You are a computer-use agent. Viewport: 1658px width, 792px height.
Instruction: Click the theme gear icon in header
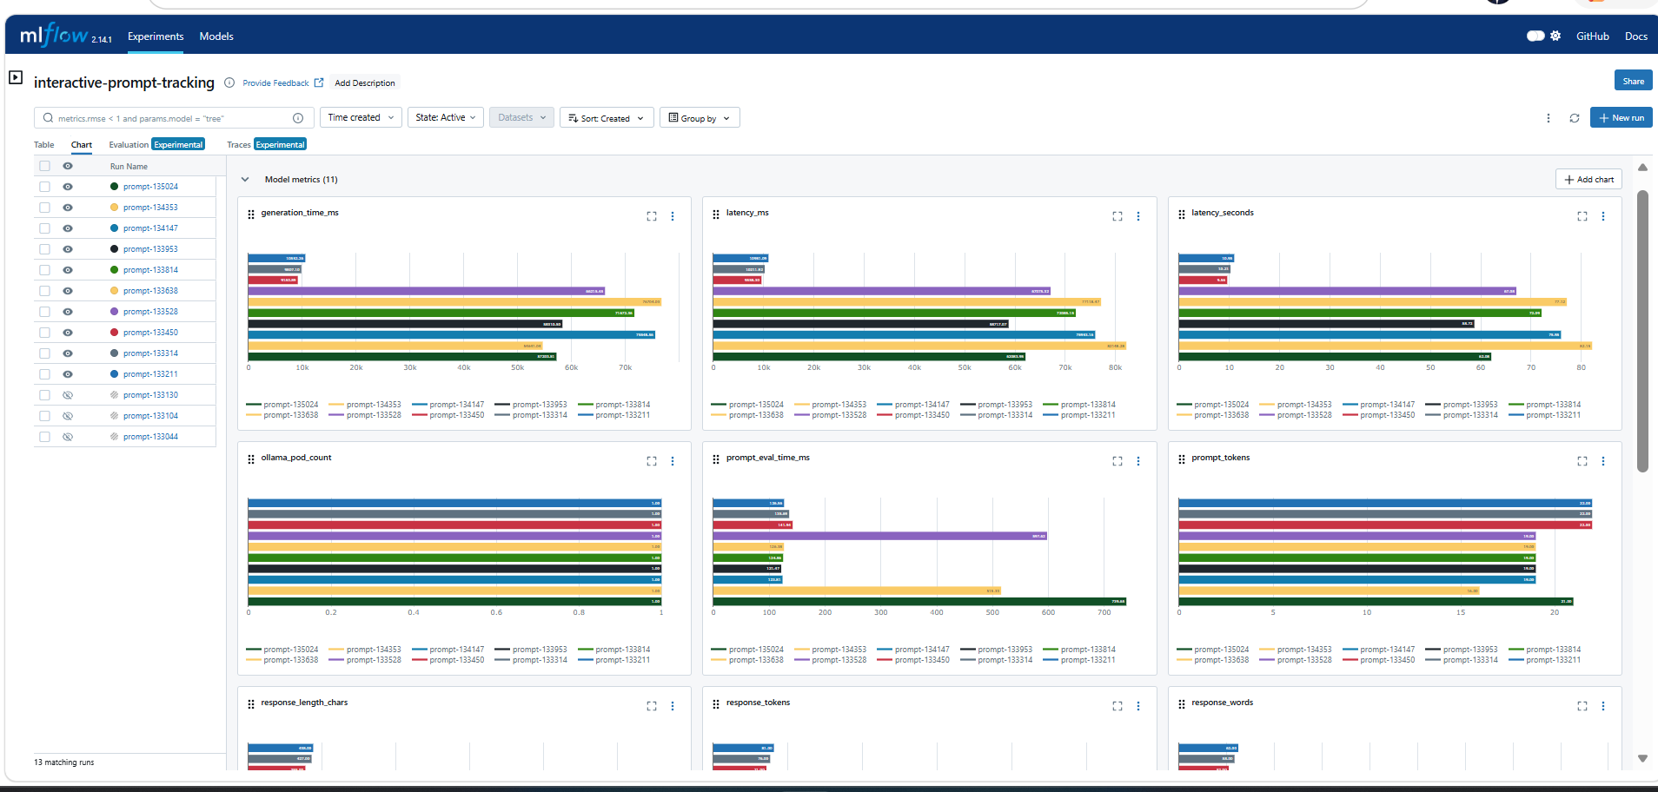coord(1555,36)
